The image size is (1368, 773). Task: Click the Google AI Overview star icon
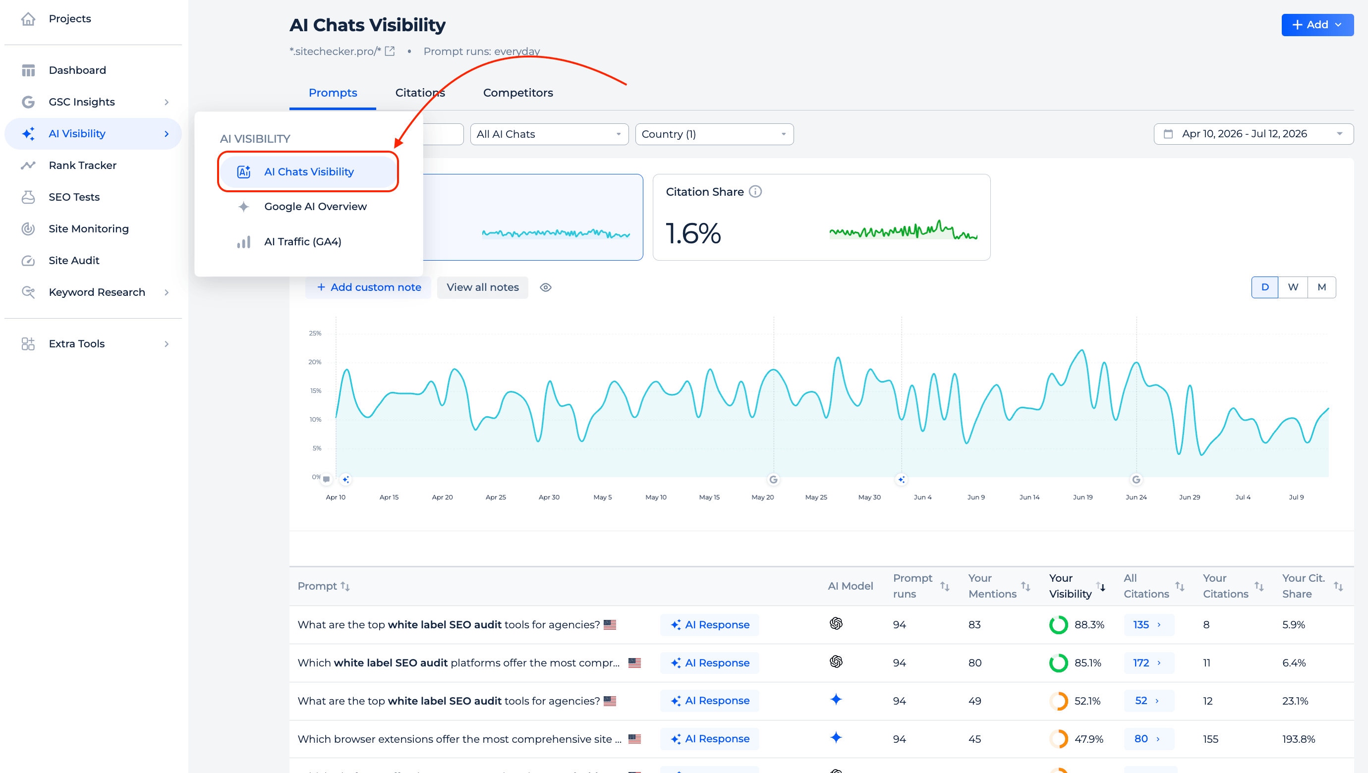click(x=243, y=207)
